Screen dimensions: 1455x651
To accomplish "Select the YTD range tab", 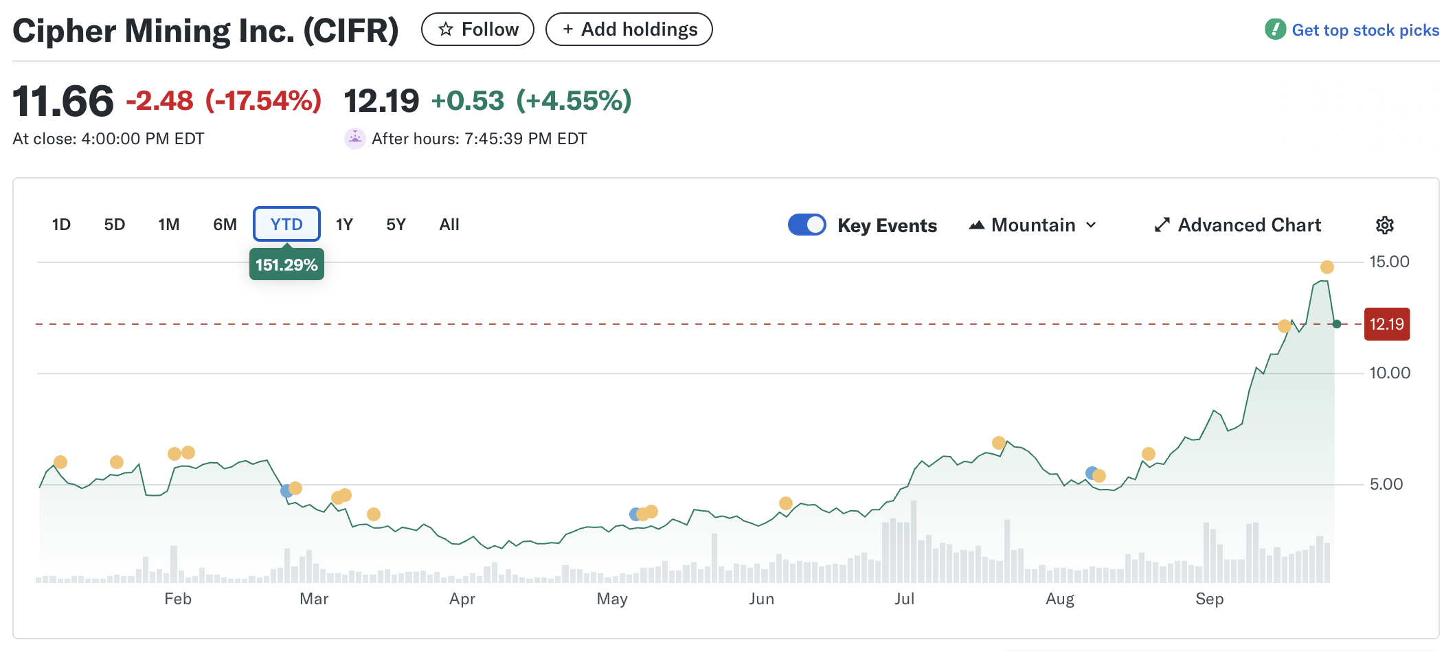I will coord(286,225).
